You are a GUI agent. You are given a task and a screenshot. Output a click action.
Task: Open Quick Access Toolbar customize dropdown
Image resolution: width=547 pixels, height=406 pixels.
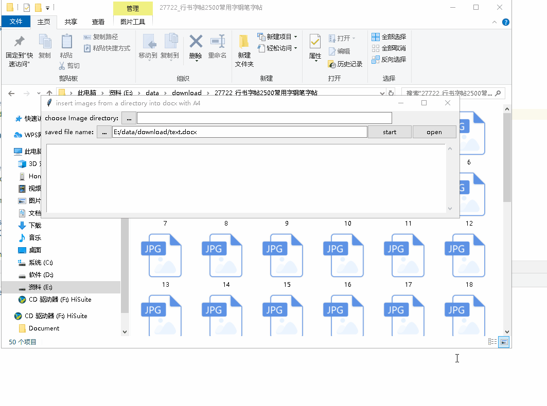47,8
